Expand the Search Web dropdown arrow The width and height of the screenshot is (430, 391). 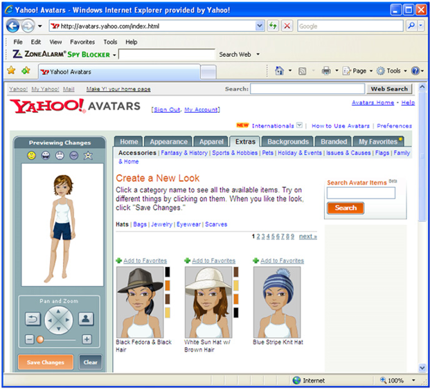pos(258,54)
